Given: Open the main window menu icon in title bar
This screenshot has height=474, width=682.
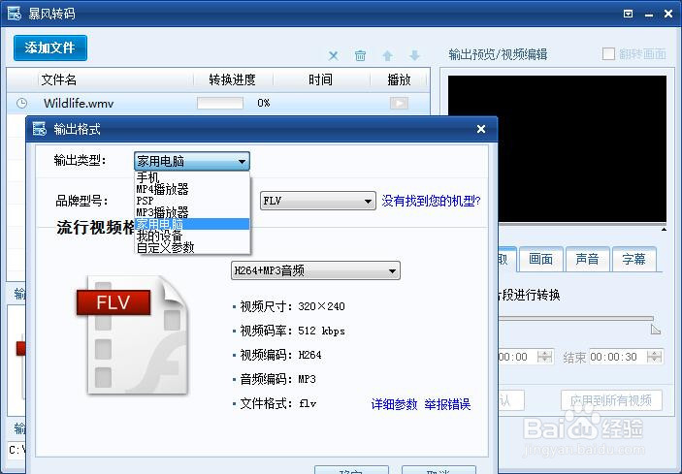Looking at the screenshot, I should tap(628, 14).
